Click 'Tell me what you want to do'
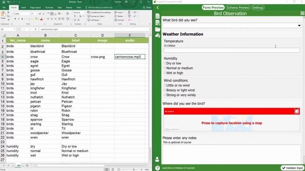The height and width of the screenshot is (171, 305). coord(99,8)
